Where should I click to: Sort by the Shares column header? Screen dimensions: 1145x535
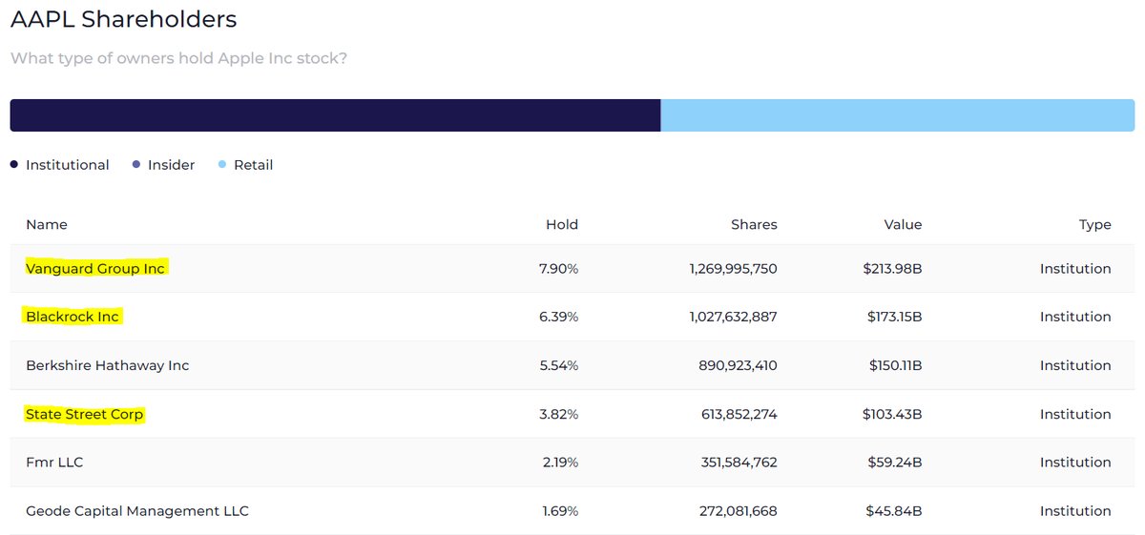[753, 225]
